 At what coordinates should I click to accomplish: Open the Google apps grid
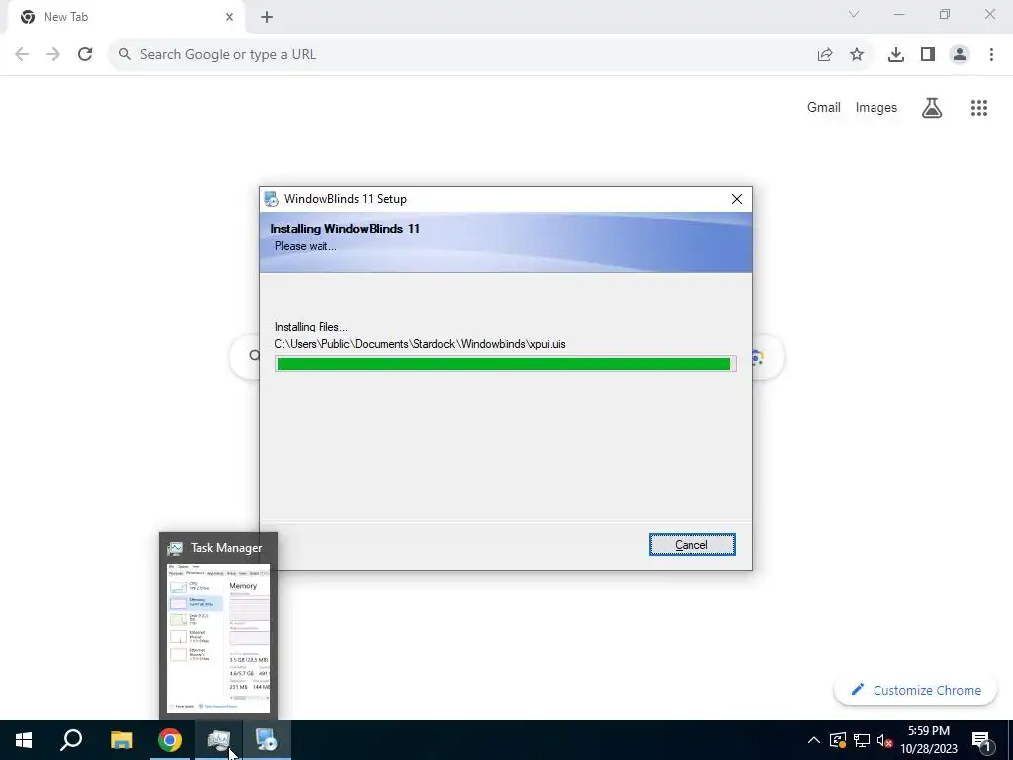point(979,107)
